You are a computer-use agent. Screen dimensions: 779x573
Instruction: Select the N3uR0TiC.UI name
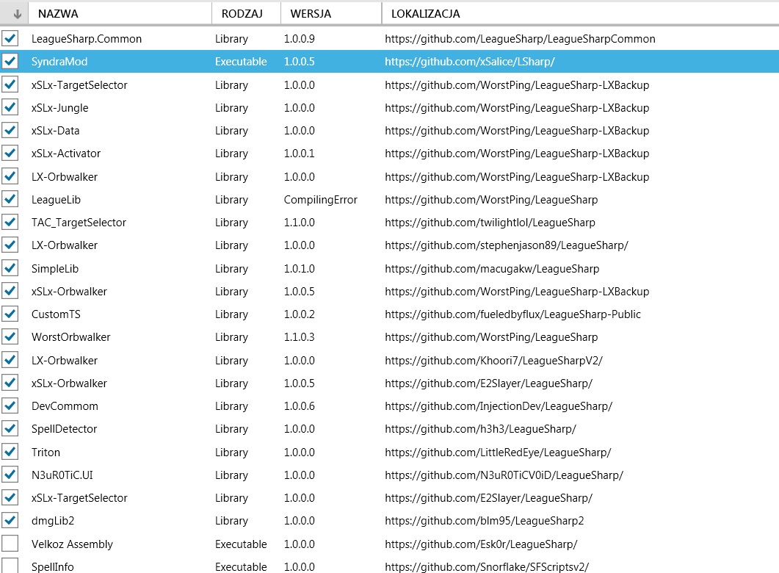[62, 475]
